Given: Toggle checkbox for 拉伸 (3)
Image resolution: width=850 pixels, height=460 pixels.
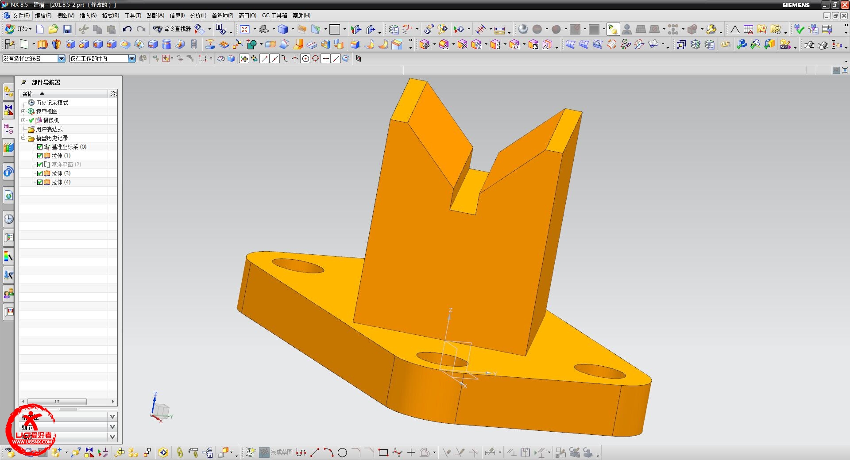Looking at the screenshot, I should click(x=40, y=173).
